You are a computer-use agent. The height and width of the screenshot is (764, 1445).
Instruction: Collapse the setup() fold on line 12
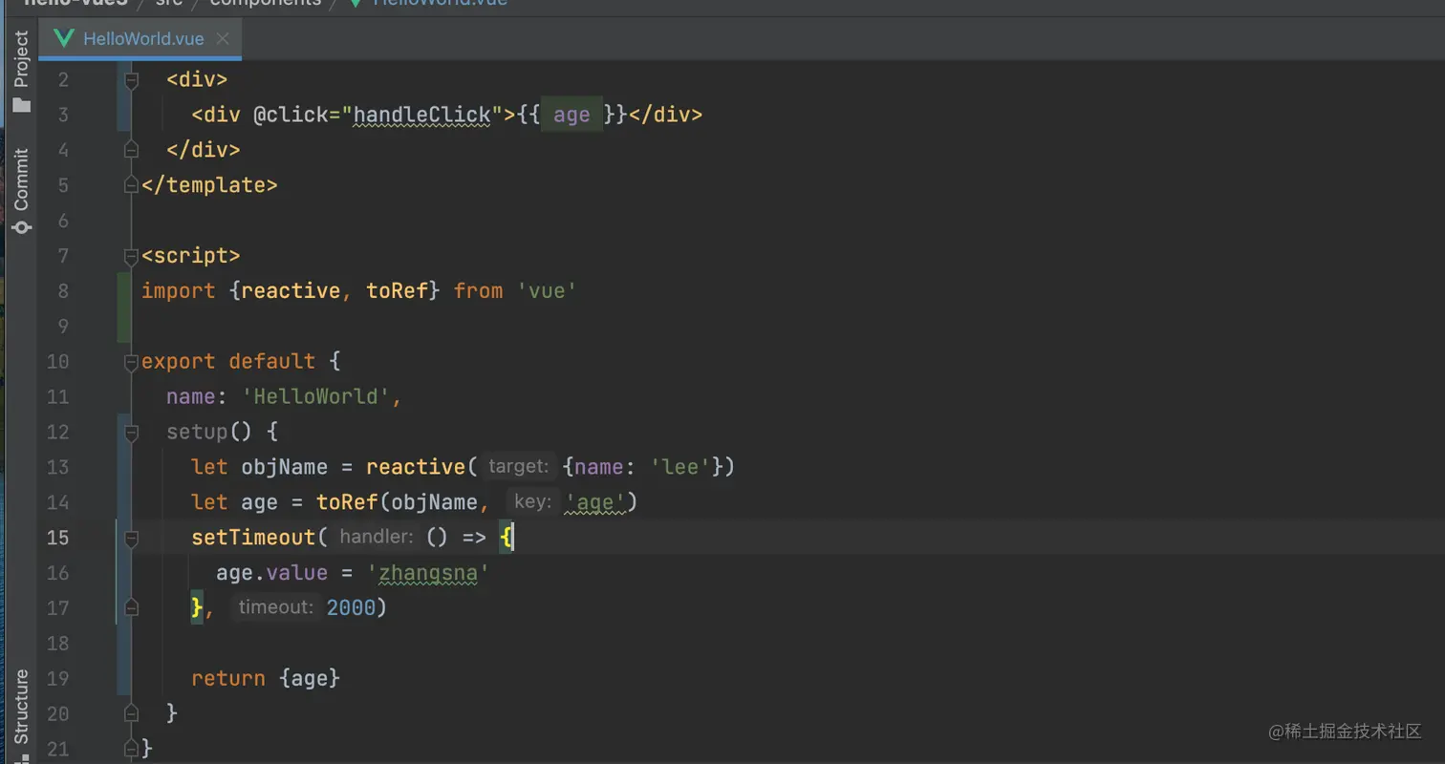coord(132,433)
